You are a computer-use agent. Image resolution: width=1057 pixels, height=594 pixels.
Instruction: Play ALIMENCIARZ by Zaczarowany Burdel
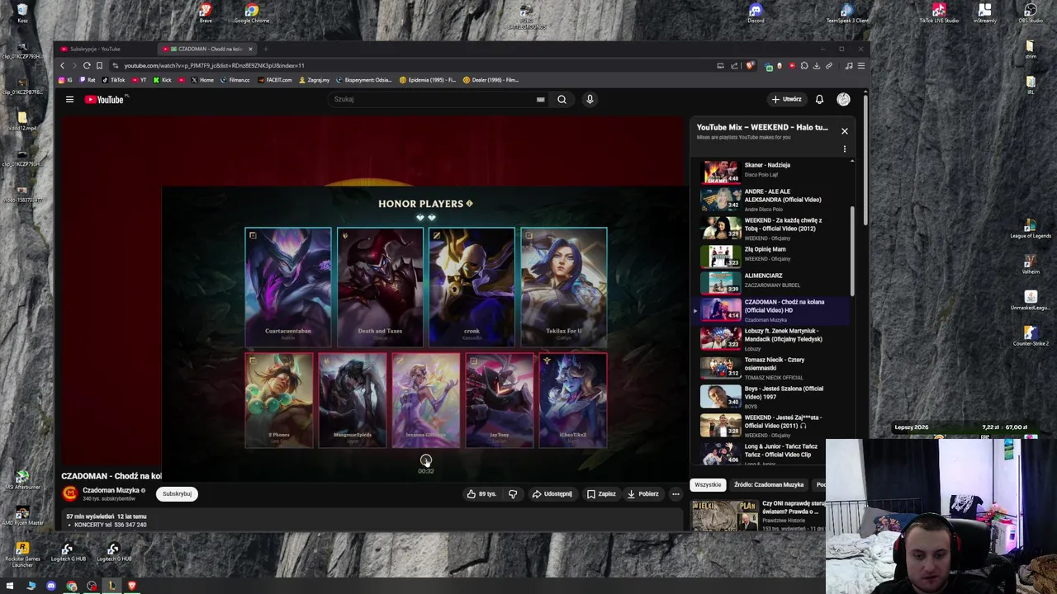pyautogui.click(x=775, y=282)
